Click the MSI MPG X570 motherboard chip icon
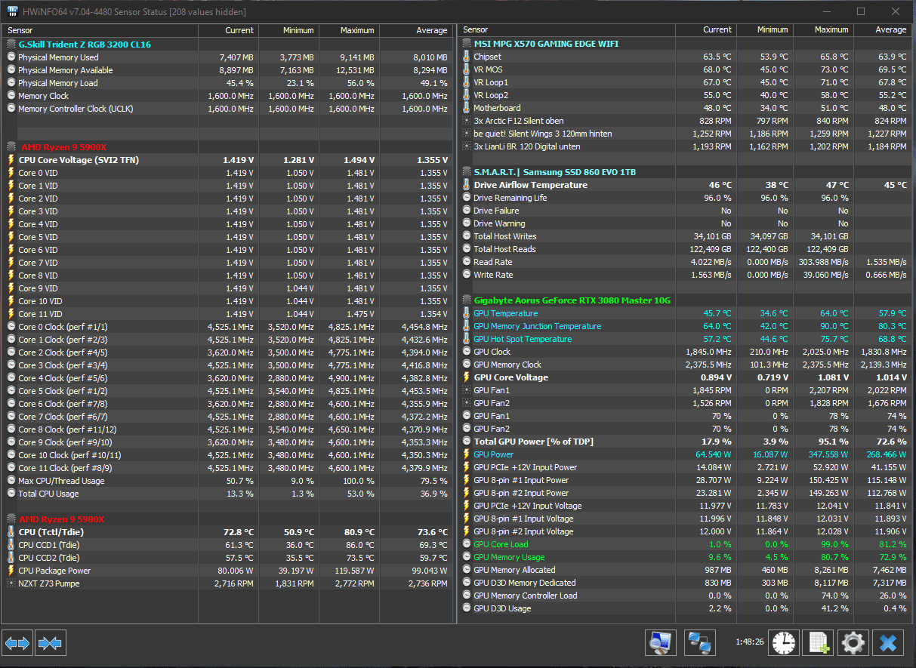 point(466,44)
